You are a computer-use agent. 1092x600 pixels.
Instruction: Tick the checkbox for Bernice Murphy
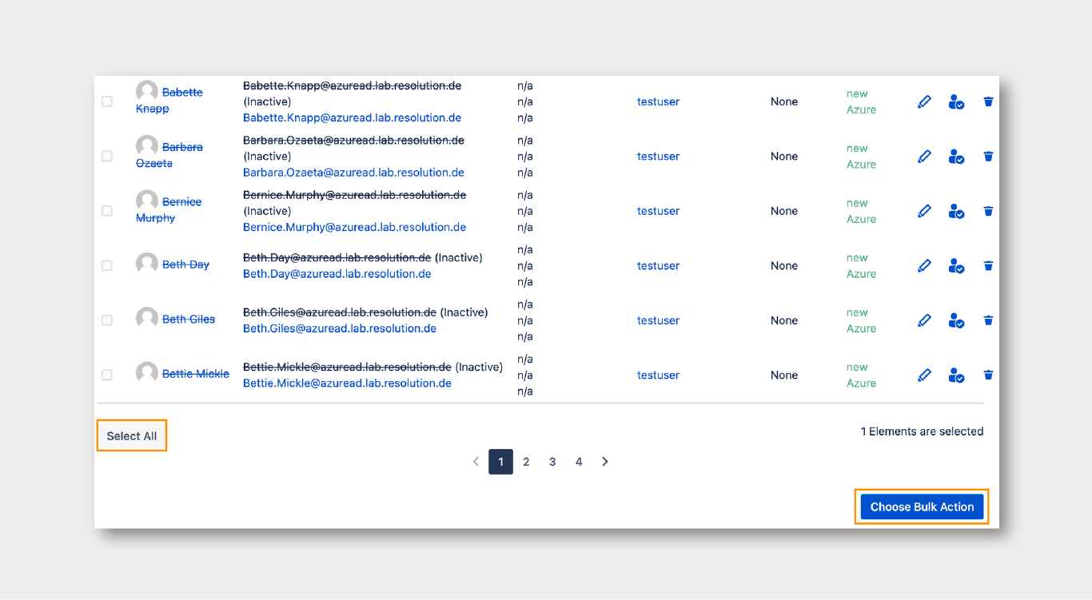point(107,211)
